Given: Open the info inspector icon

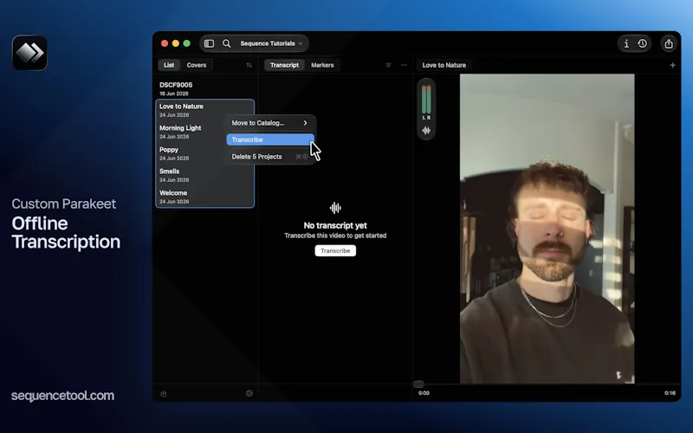Looking at the screenshot, I should tap(626, 43).
